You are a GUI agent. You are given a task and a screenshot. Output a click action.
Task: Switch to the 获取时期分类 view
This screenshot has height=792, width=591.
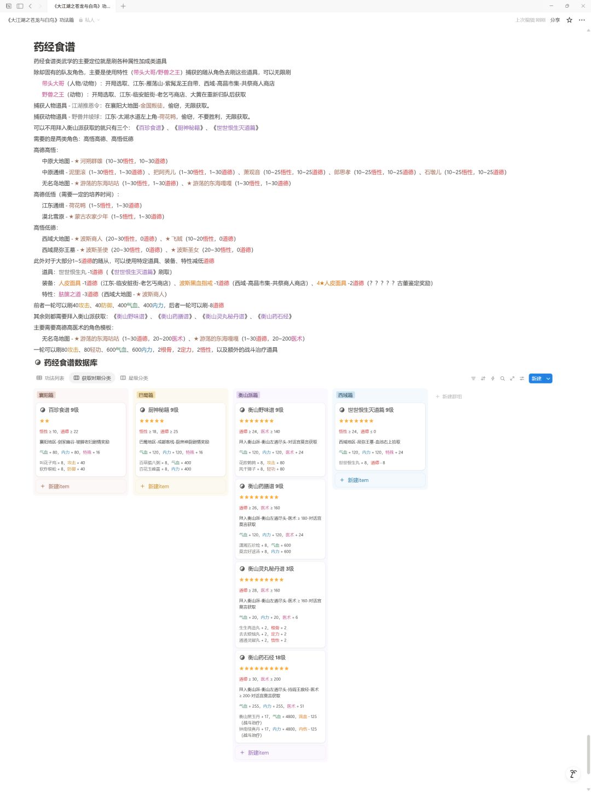tap(92, 378)
